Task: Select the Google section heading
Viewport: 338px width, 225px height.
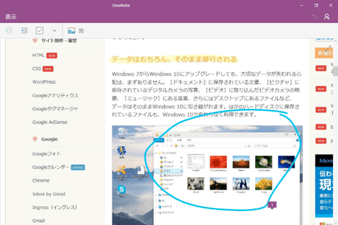Action: click(50, 139)
